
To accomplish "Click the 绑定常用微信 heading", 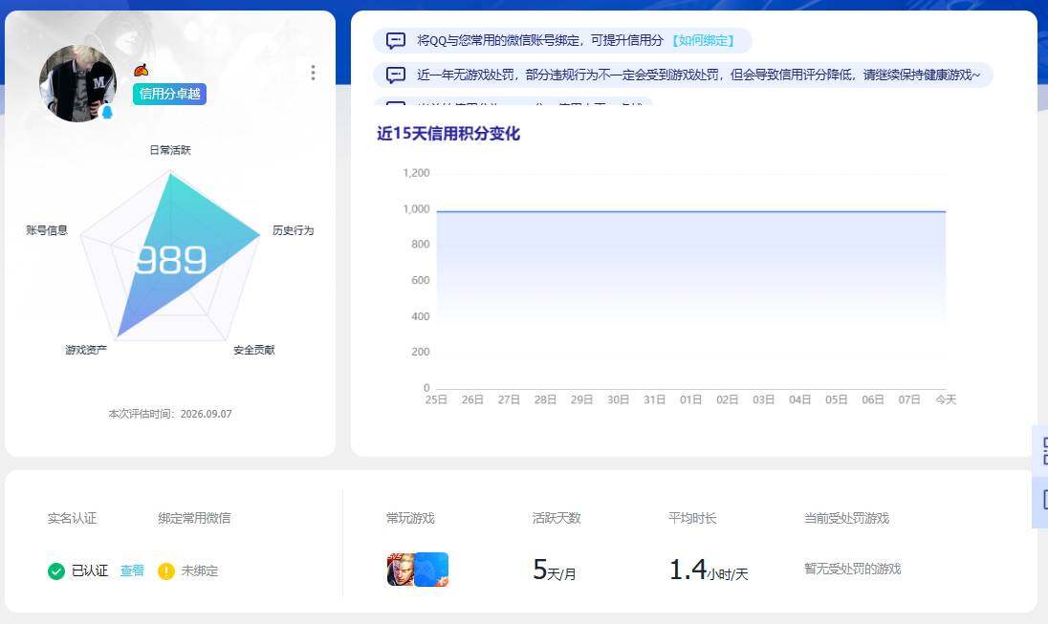I will pyautogui.click(x=194, y=519).
